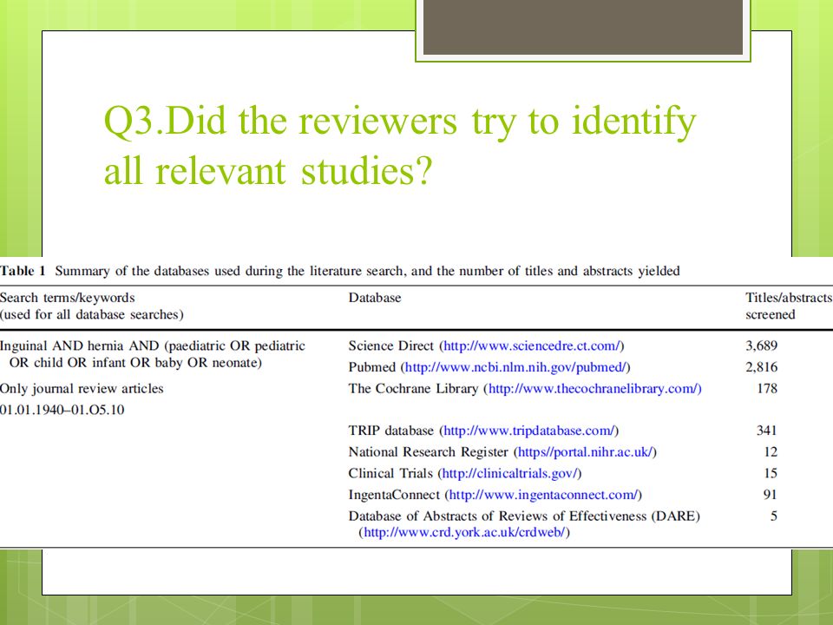Open the tripdatabase.com link
Image resolution: width=833 pixels, height=625 pixels.
coord(528,431)
